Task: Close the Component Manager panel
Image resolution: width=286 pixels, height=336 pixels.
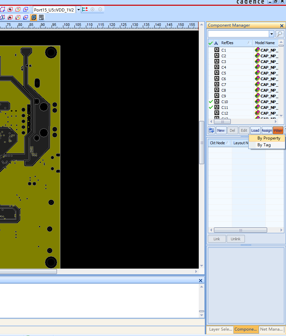Action: (x=282, y=26)
